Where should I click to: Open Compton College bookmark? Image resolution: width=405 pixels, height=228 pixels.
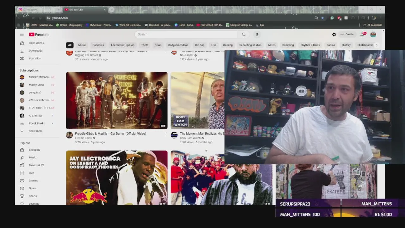coord(239,25)
